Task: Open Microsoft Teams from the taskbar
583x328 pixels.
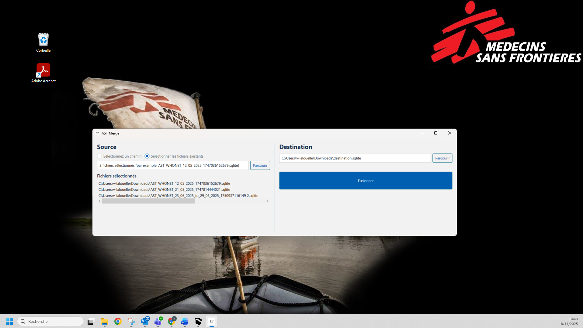Action: pyautogui.click(x=158, y=321)
